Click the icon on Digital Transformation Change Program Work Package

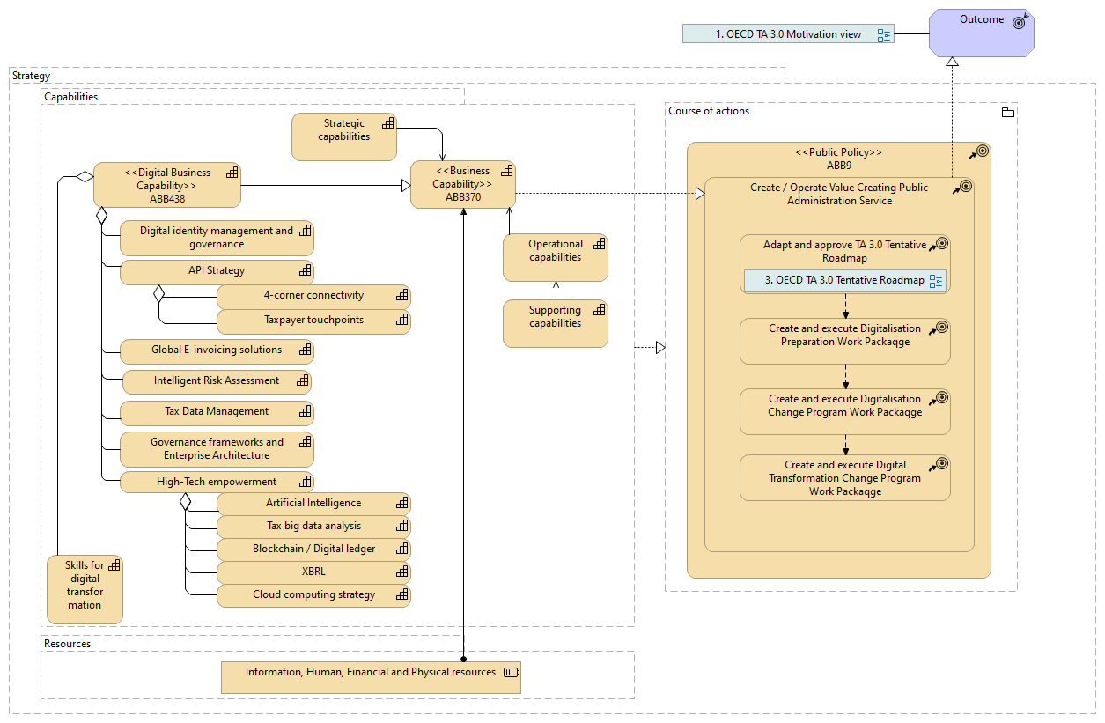pos(939,464)
